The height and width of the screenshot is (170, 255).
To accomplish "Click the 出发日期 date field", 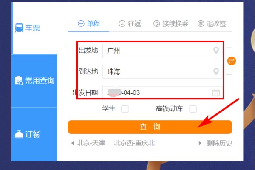I will coord(162,92).
